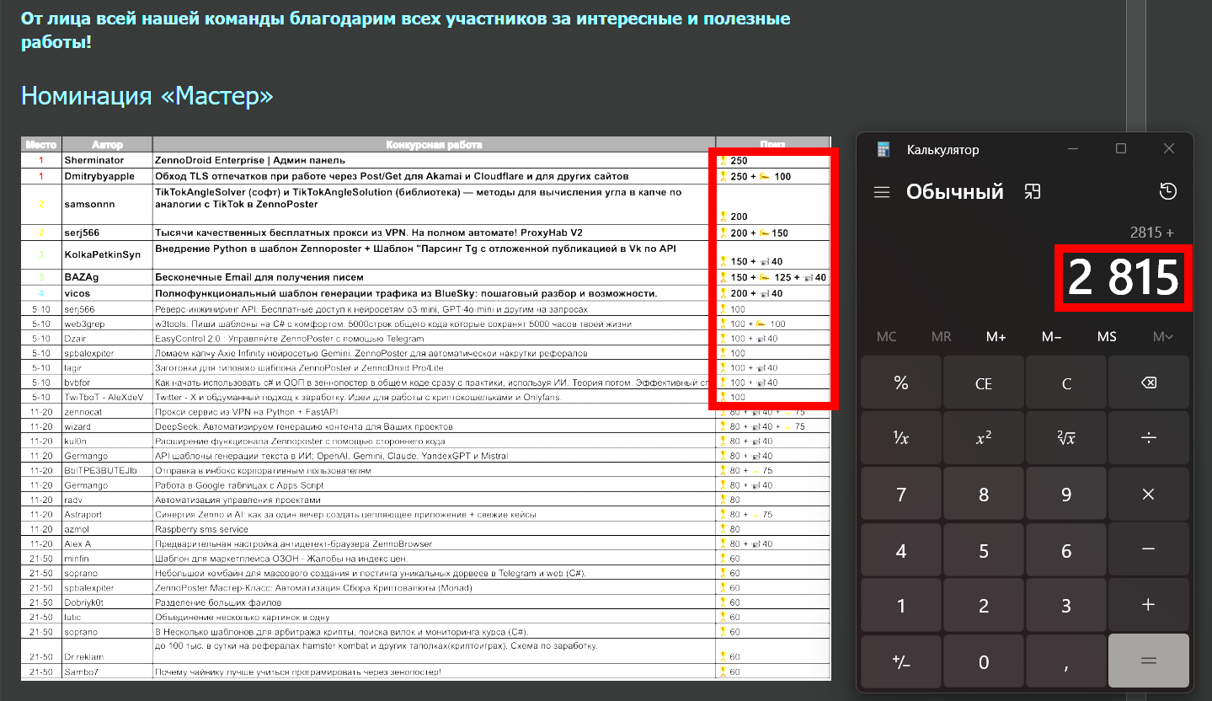The height and width of the screenshot is (701, 1212).
Task: Click the MR memory recall button
Action: pyautogui.click(x=942, y=336)
